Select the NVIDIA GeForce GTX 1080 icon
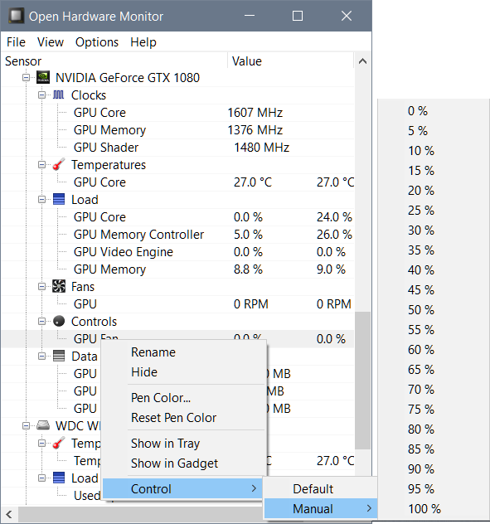 pyautogui.click(x=43, y=78)
